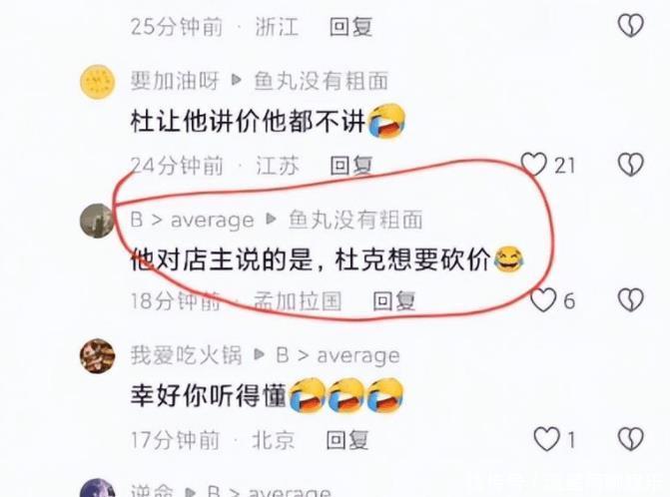Dislike B > average's comment with broken heart
670x497 pixels.
coord(631,299)
